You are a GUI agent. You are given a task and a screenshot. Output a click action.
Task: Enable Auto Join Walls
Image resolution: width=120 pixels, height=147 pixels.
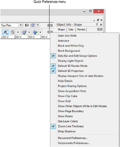pos(85,35)
